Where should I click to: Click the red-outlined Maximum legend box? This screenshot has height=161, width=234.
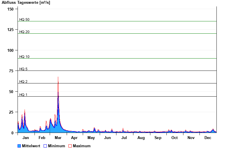70,146
